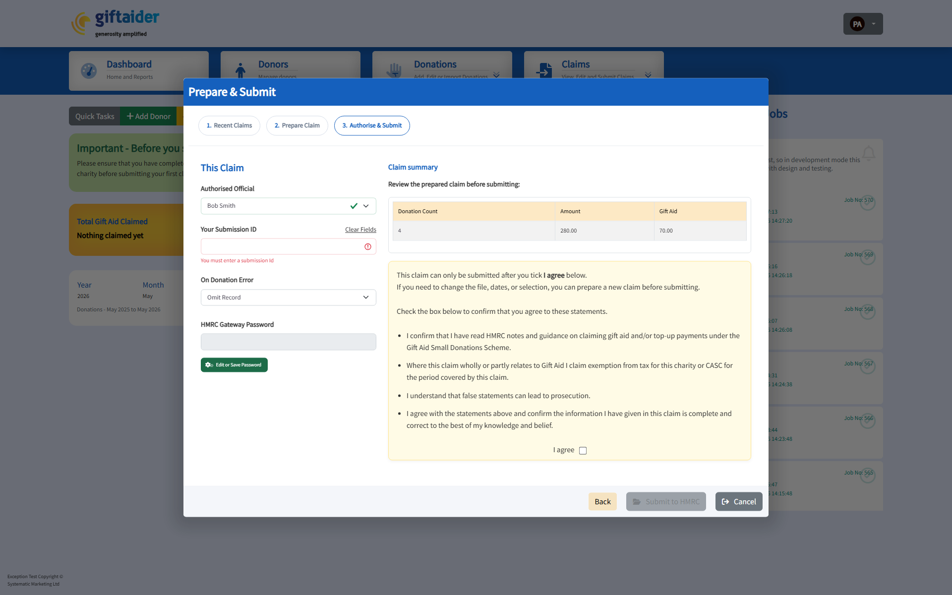Open the Donors navigation card
The height and width of the screenshot is (595, 952).
coord(291,65)
